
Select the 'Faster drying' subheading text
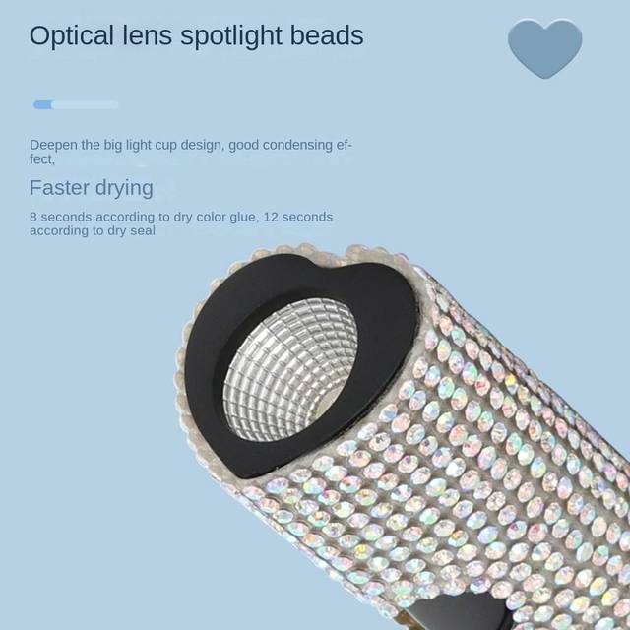point(92,188)
